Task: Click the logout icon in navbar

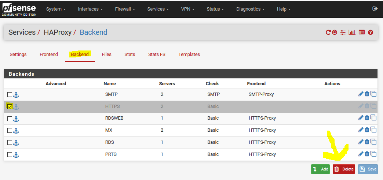Action: (375, 9)
